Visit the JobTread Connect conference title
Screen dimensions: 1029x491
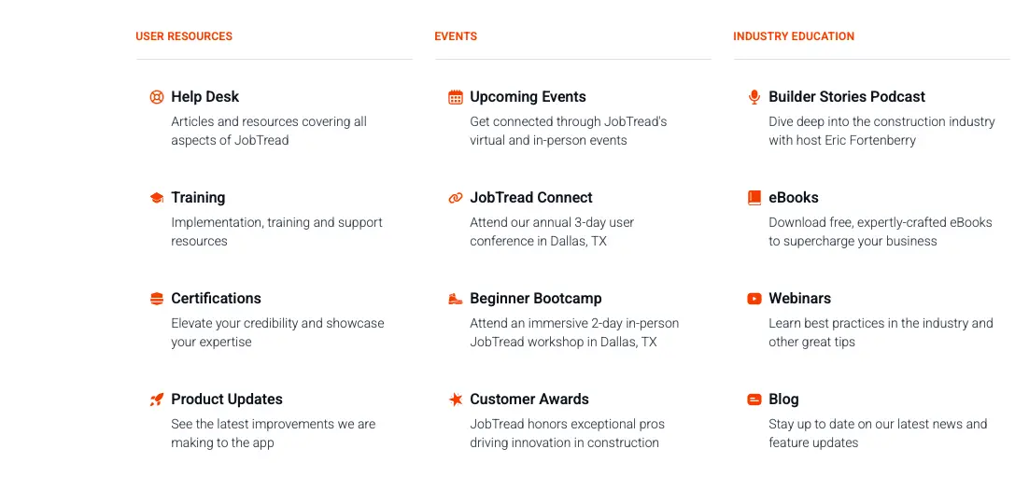click(531, 198)
